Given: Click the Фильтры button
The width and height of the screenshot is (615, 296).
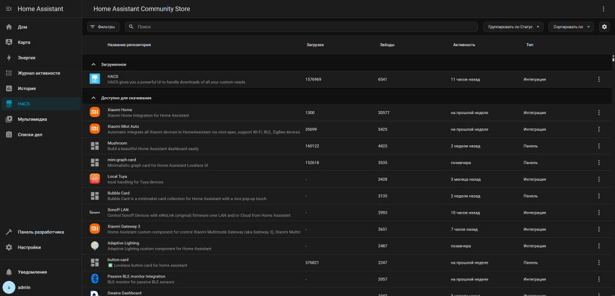Looking at the screenshot, I should point(103,26).
